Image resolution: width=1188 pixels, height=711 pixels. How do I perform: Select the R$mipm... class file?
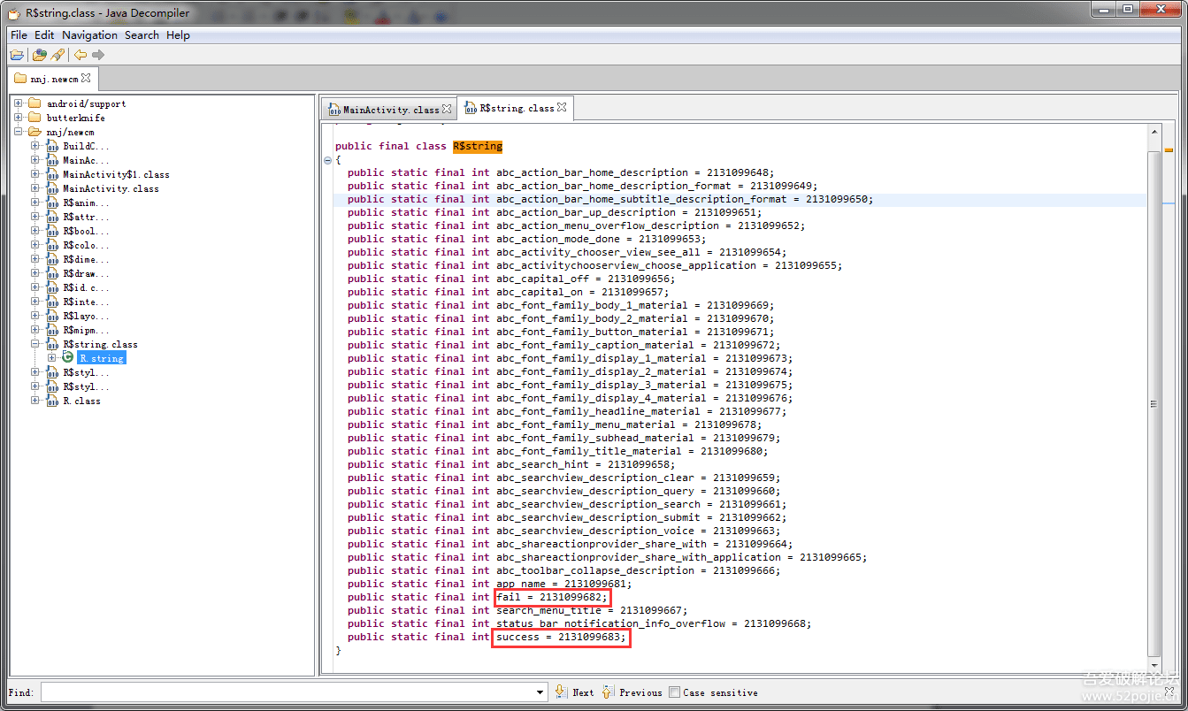tap(86, 330)
